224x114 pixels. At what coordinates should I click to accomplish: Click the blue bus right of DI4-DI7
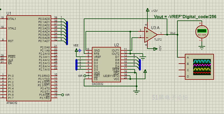[x=140, y=64]
